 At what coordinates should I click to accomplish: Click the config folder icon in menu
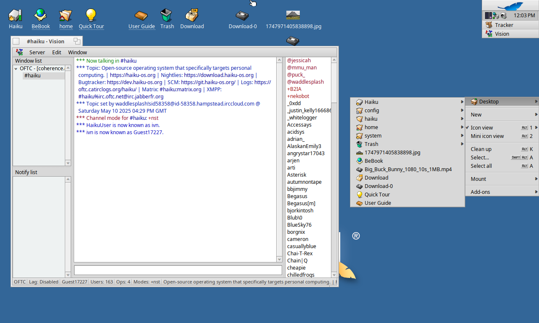click(359, 110)
